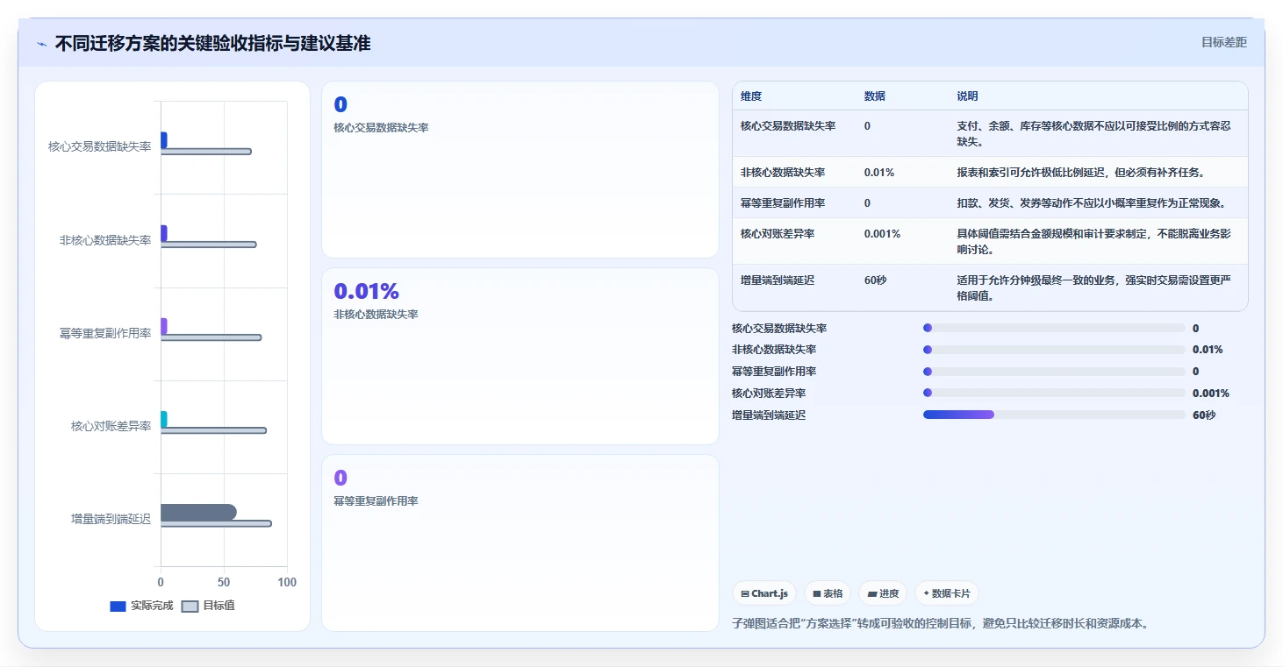Screen dimensions: 1283x667
Task: Click the 0.01% value in the table
Action: coord(879,172)
